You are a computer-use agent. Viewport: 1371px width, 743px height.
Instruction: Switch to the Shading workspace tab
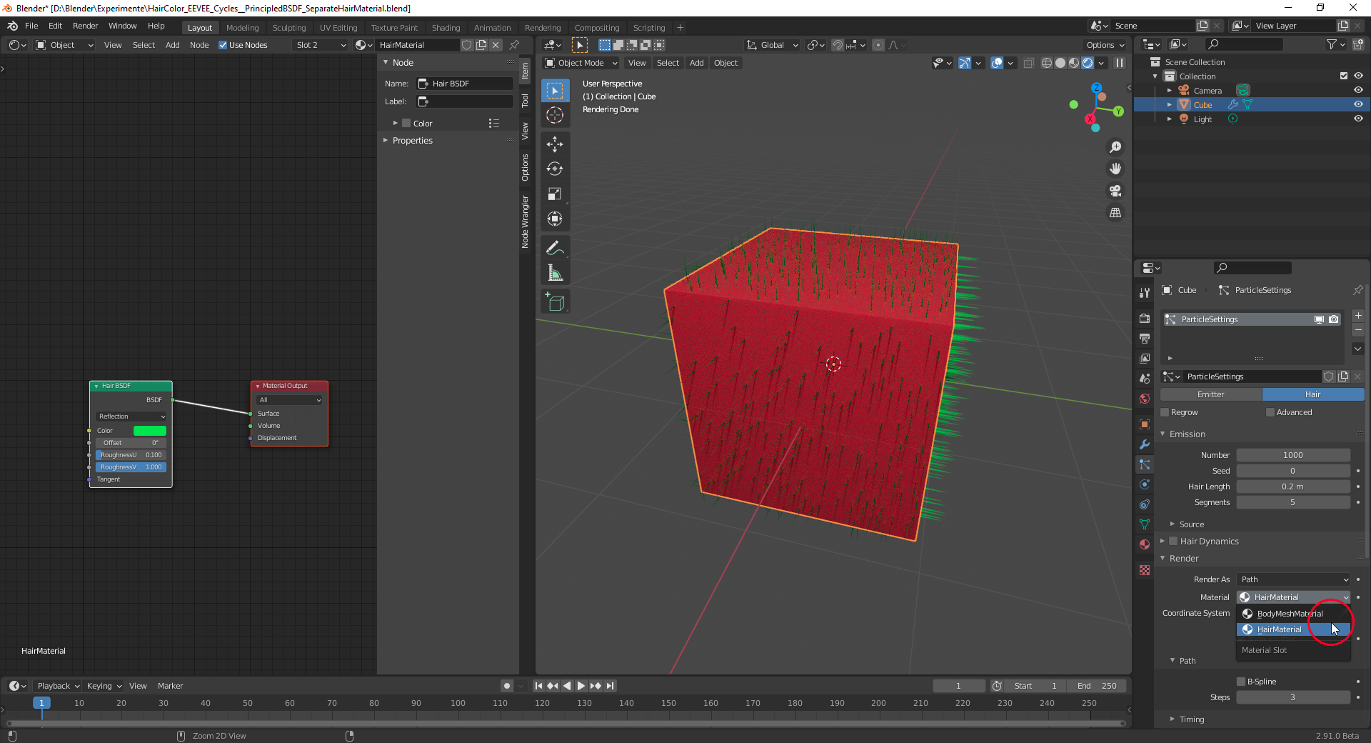click(x=446, y=28)
